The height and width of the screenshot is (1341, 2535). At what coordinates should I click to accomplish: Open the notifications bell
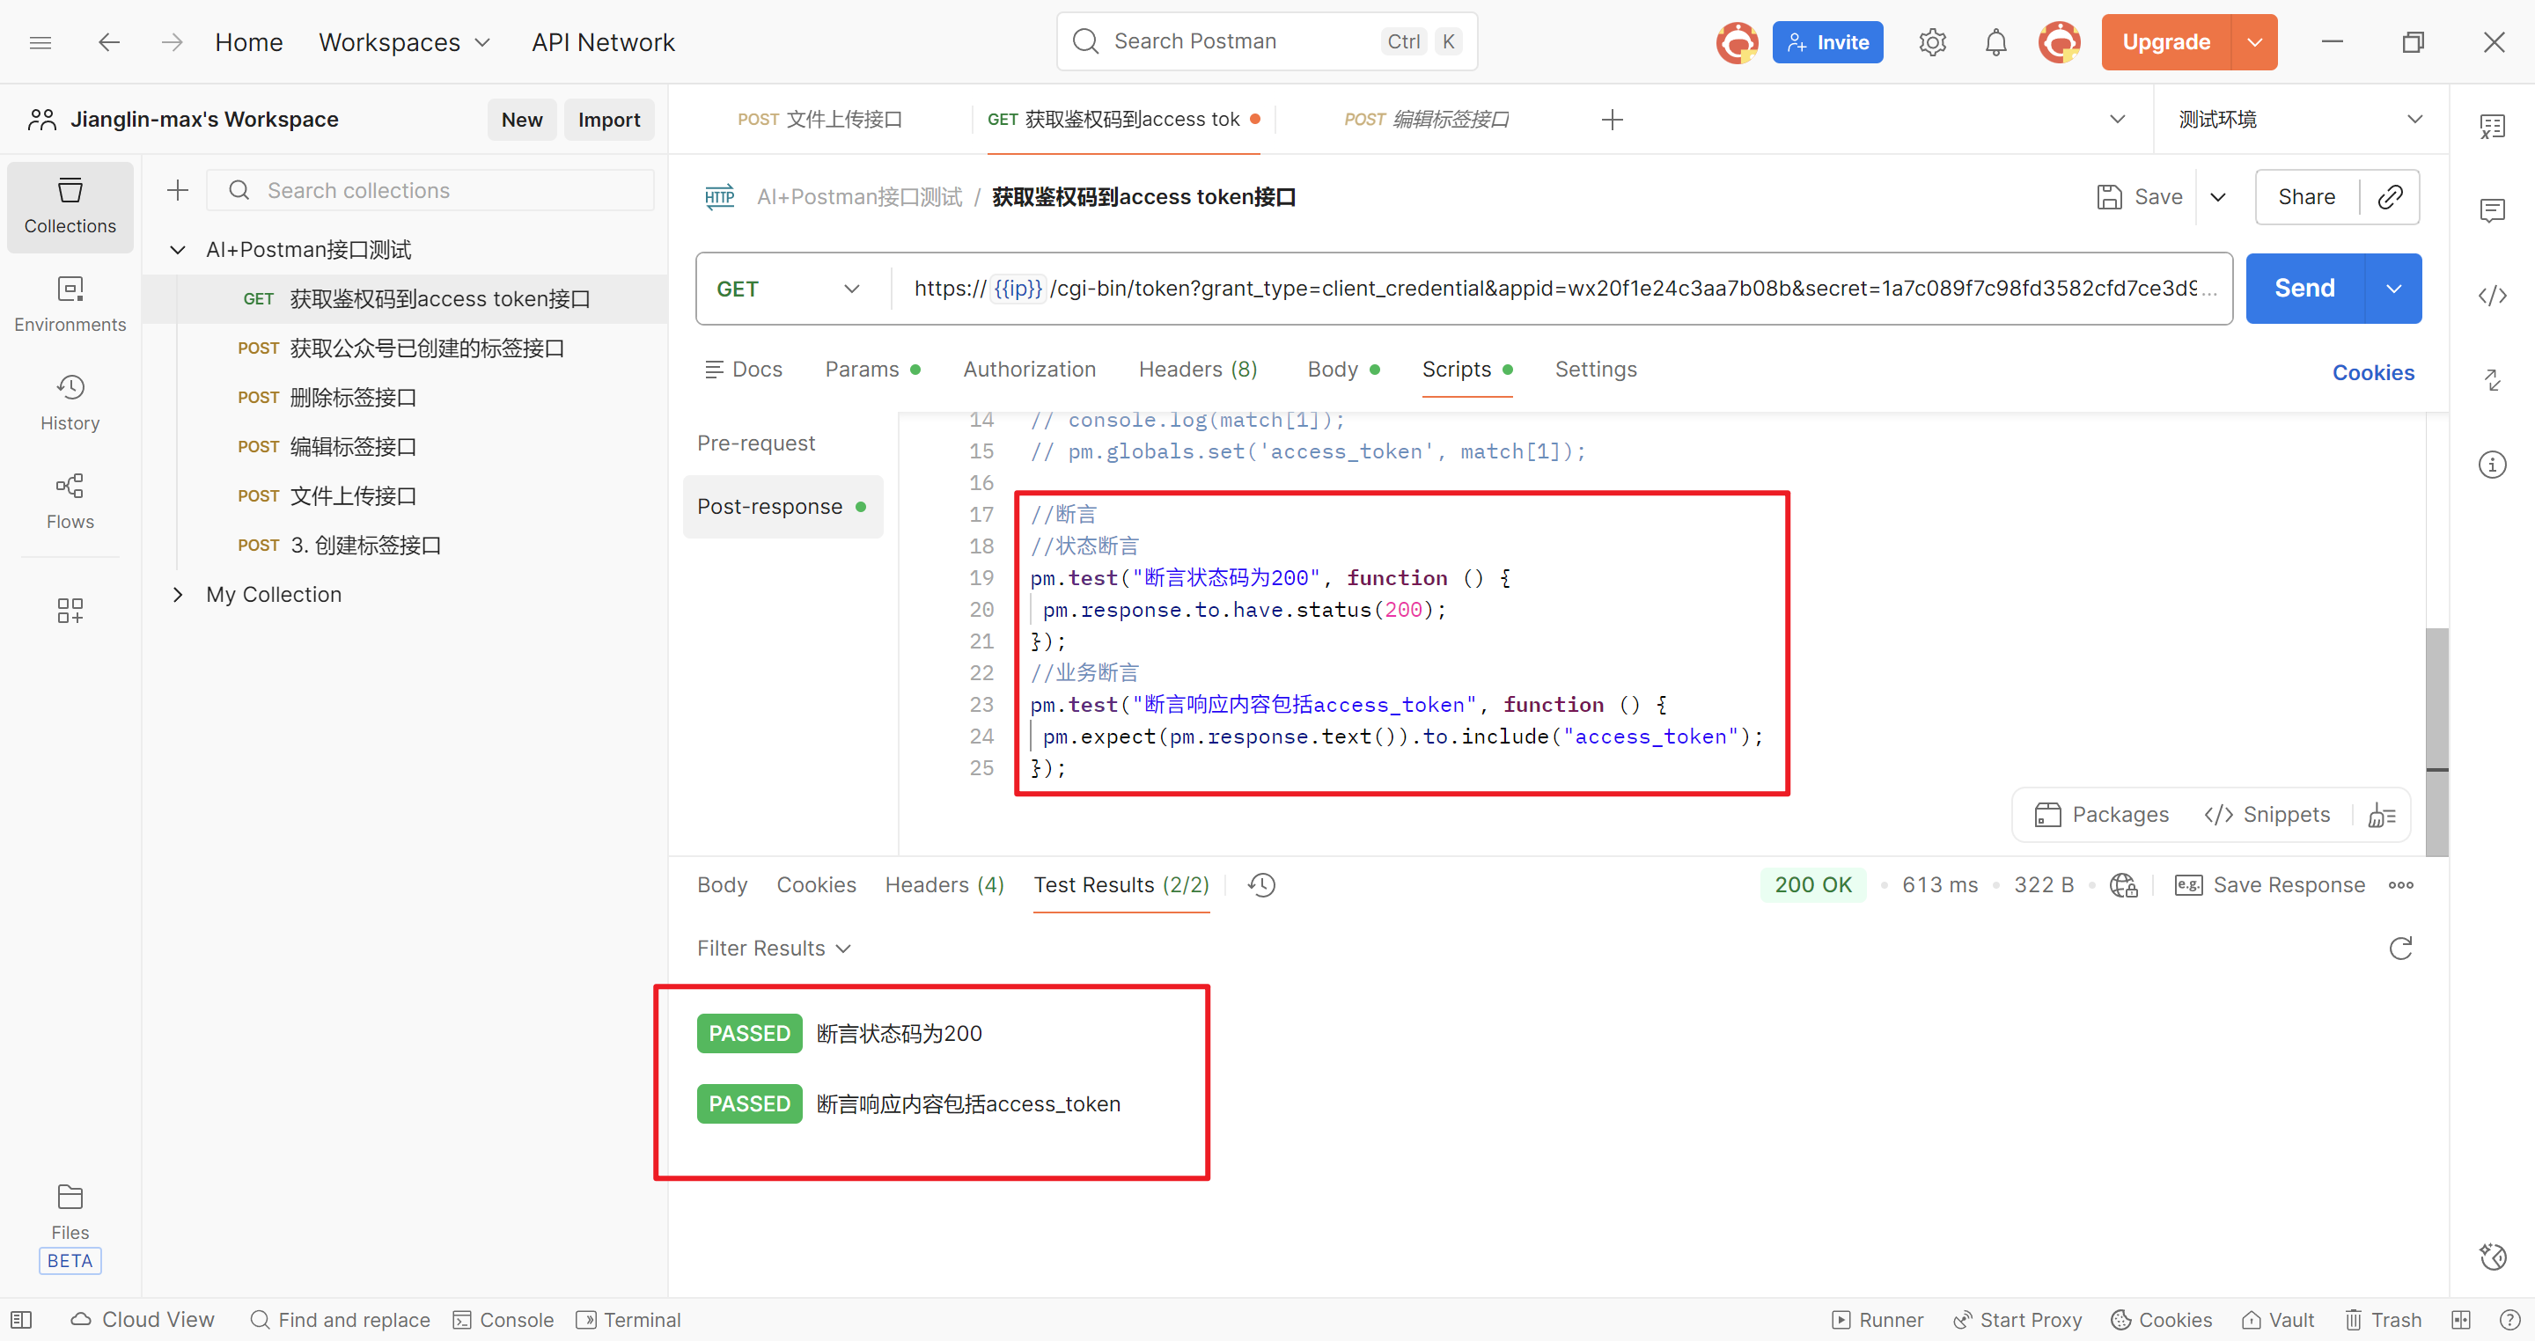(1995, 42)
